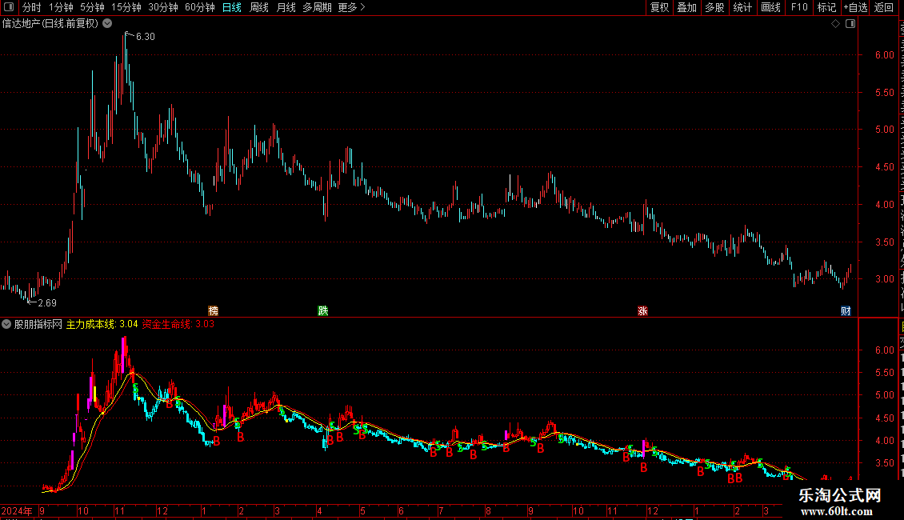Image resolution: width=904 pixels, height=520 pixels.
Task: Click the 2024年 date axis label
Action: (17, 510)
